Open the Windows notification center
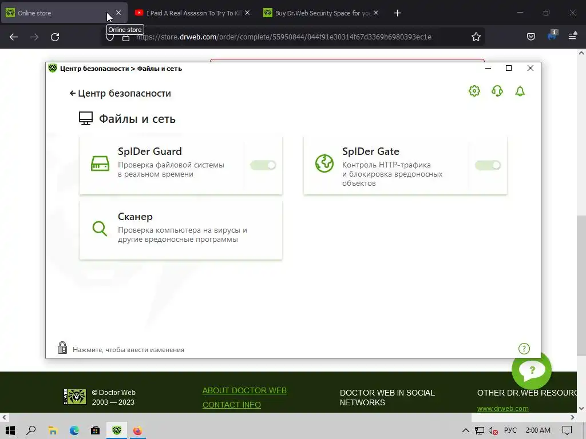This screenshot has width=586, height=439. click(x=567, y=430)
